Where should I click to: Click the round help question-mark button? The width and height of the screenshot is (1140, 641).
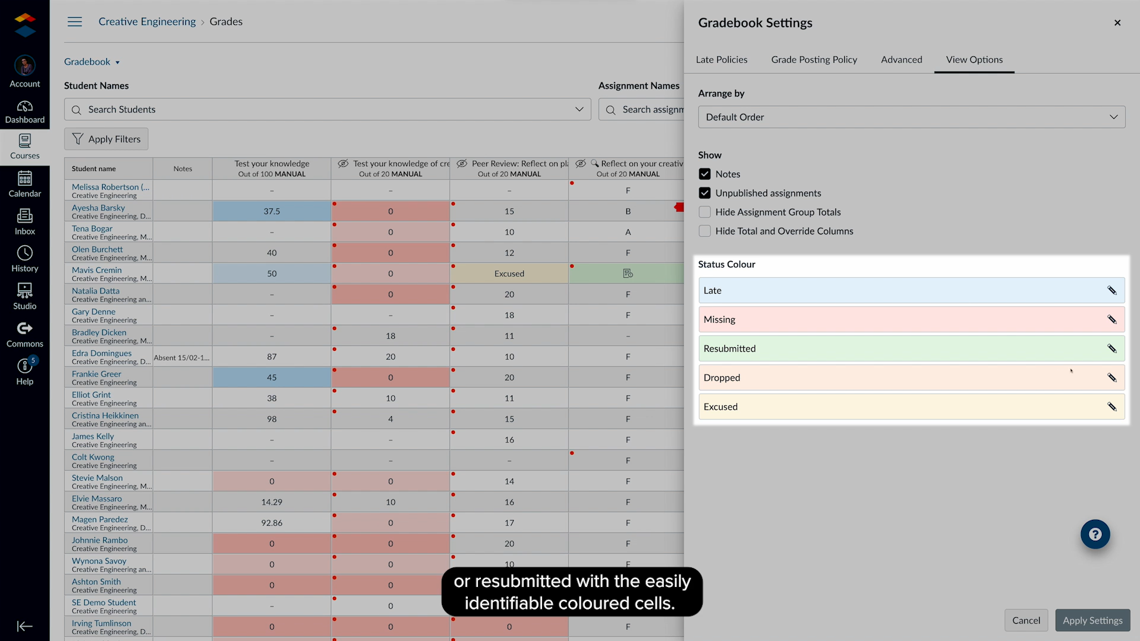(1095, 534)
